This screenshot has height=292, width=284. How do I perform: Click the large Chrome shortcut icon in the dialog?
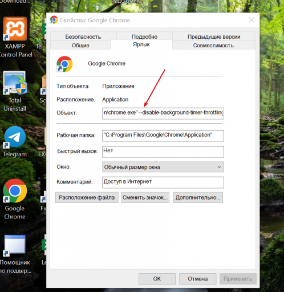click(x=64, y=64)
